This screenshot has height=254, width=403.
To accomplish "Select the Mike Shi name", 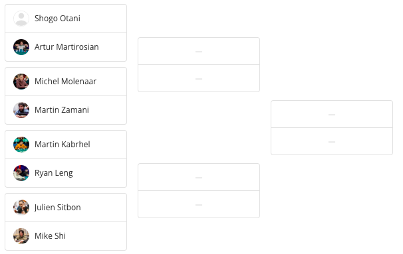I will (x=50, y=236).
